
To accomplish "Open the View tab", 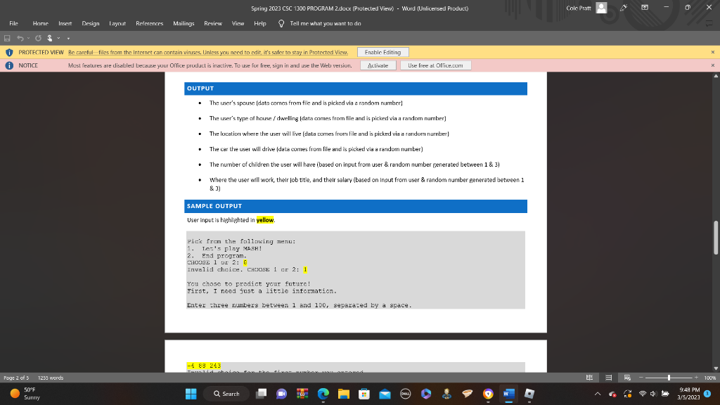I will pos(238,23).
